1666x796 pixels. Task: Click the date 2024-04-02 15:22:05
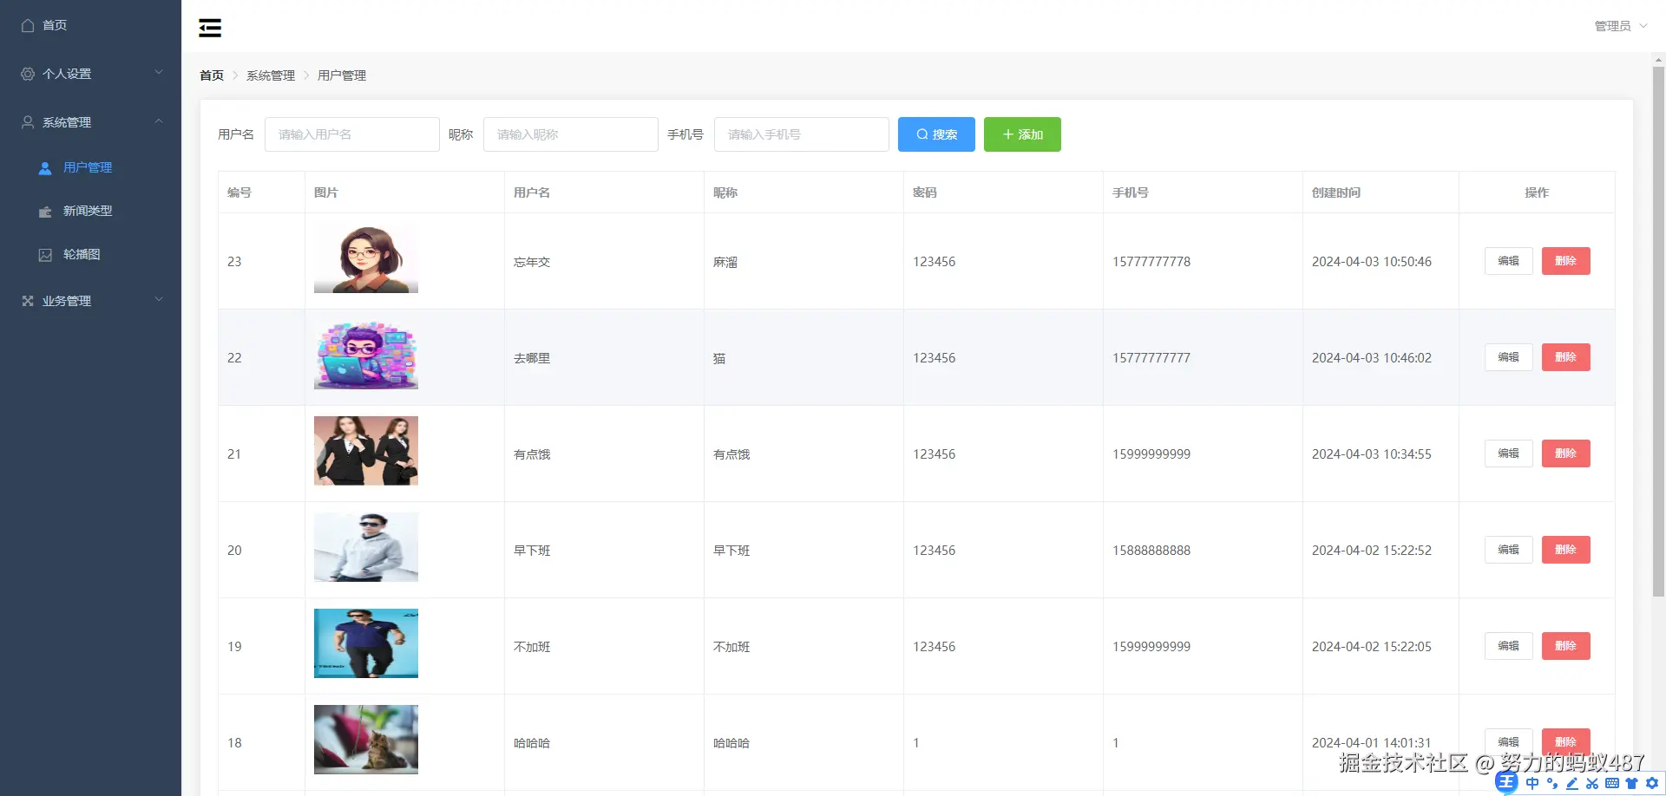tap(1372, 647)
